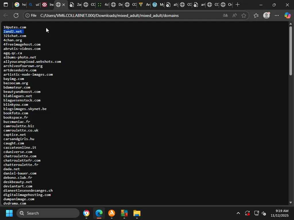Click the bookspace.fr entry
294x220 pixels.
(16, 117)
